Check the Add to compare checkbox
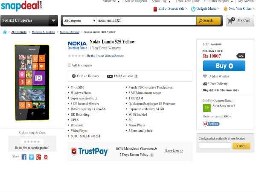Image resolution: width=256 pixels, height=192 pixels. point(69,65)
